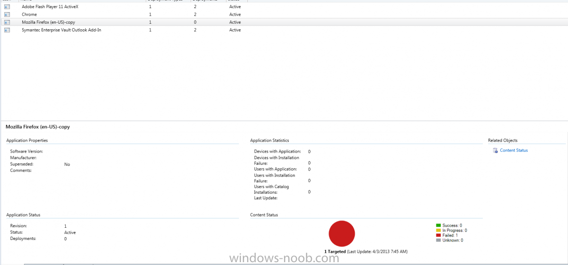Select the Chrome application name
The width and height of the screenshot is (568, 265).
click(29, 15)
